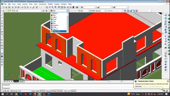Toggle GRID display in status bar

[38, 91]
